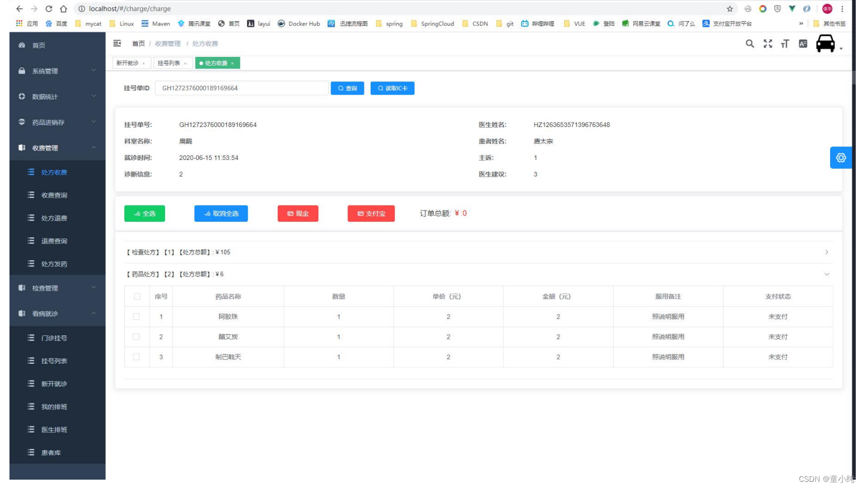Open 新开就诊 in the sidebar
Screen dimensions: 863x488
tap(57, 384)
